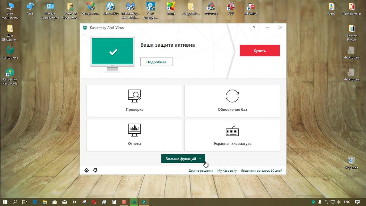Click the support agent icon beside settings
This screenshot has width=366, height=206.
[x=95, y=170]
